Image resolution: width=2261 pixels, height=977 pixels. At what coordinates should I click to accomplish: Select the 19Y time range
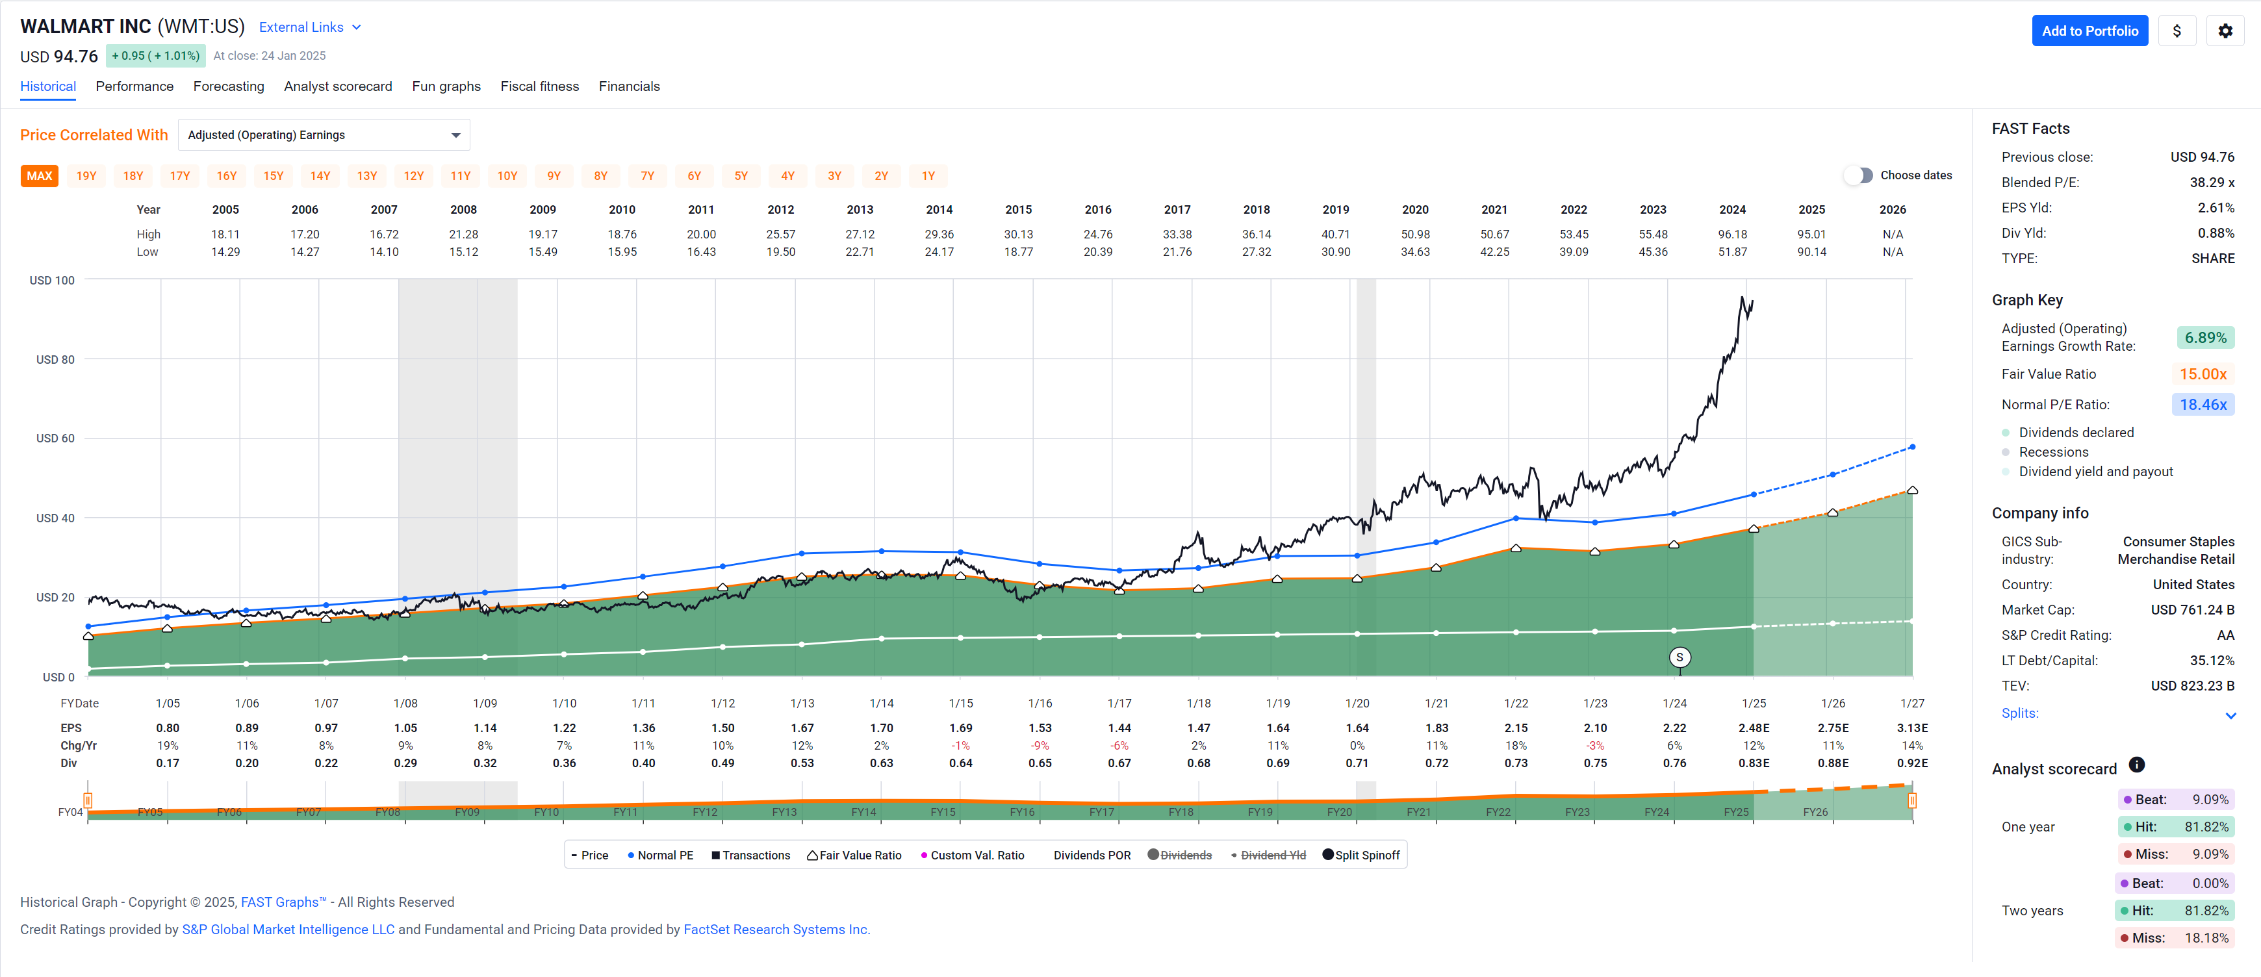[86, 175]
